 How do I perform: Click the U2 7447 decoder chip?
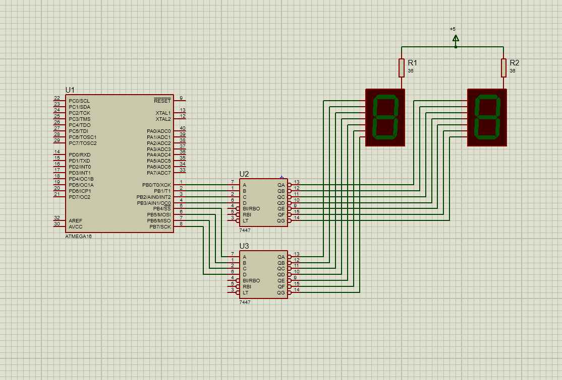pos(263,202)
